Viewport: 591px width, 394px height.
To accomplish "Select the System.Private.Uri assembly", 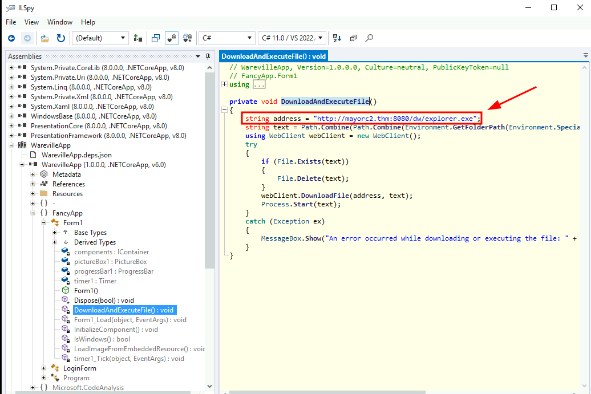I will (x=100, y=78).
